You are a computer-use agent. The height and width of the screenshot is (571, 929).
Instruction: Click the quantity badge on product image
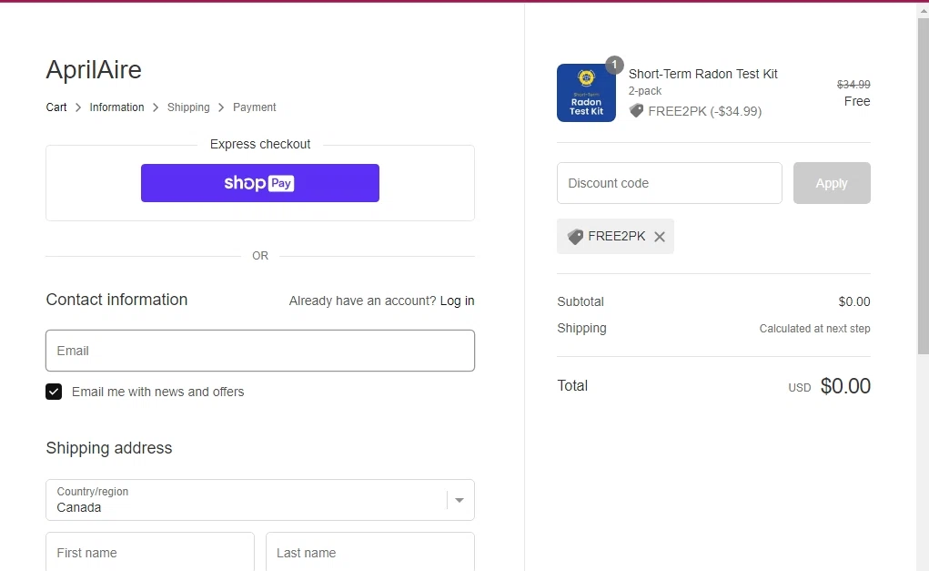(614, 65)
